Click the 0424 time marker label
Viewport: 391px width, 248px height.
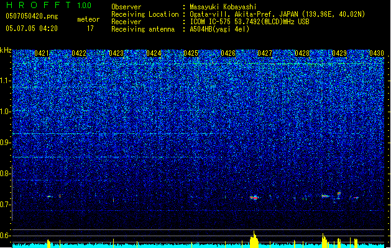pyautogui.click(x=154, y=53)
